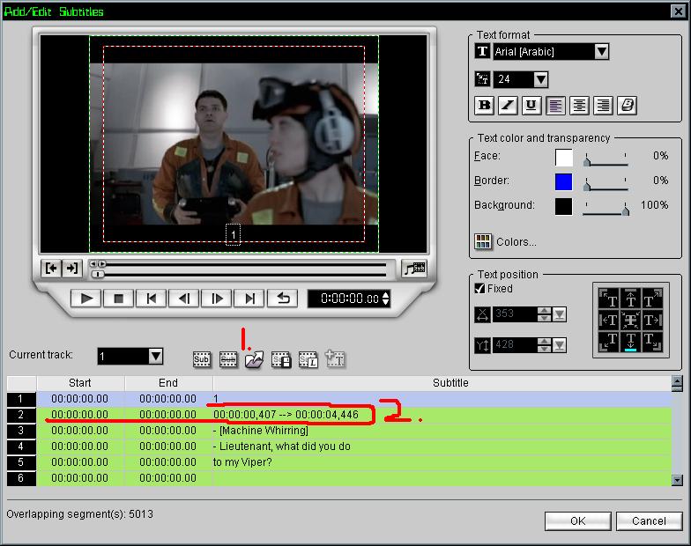Position text at middle-left

click(610, 320)
